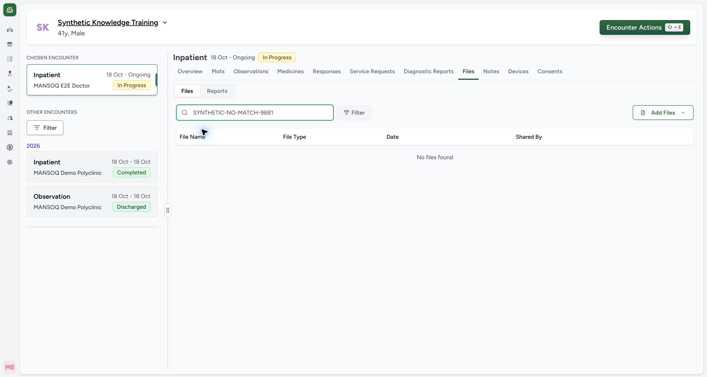Open the users group sidebar icon
Screen dimensions: 707x377
(10, 118)
